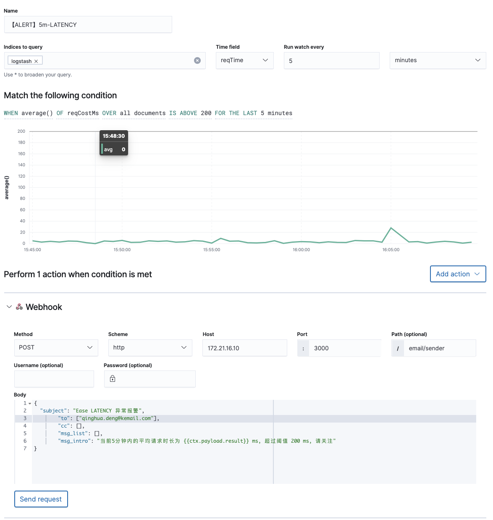Collapse the Webhook action section

click(x=9, y=307)
